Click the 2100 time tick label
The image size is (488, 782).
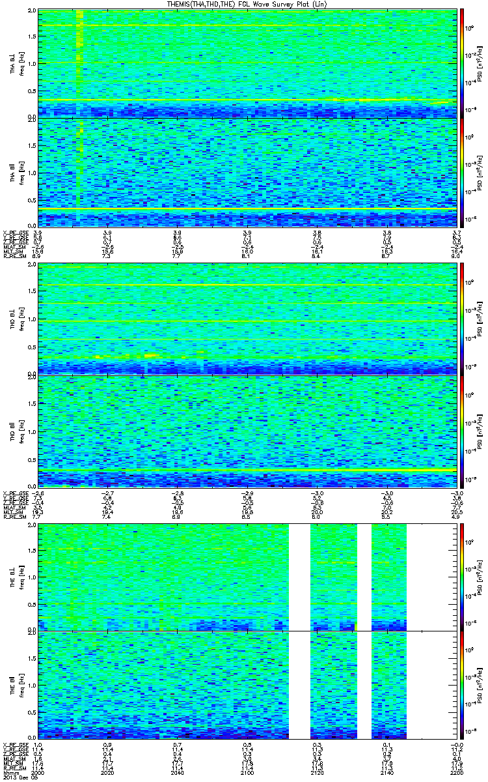pyautogui.click(x=247, y=772)
